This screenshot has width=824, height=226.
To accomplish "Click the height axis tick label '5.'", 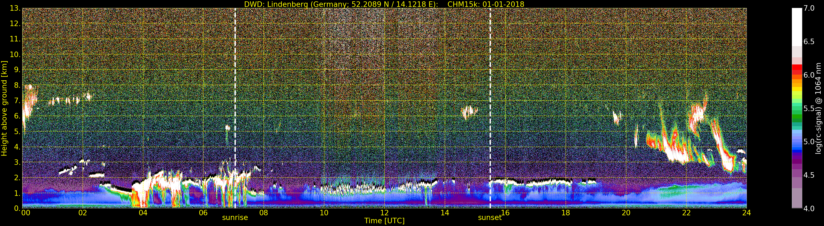I will pyautogui.click(x=17, y=131).
